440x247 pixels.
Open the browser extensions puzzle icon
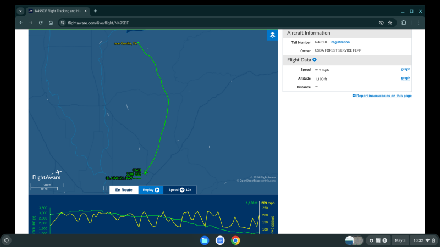point(404,23)
